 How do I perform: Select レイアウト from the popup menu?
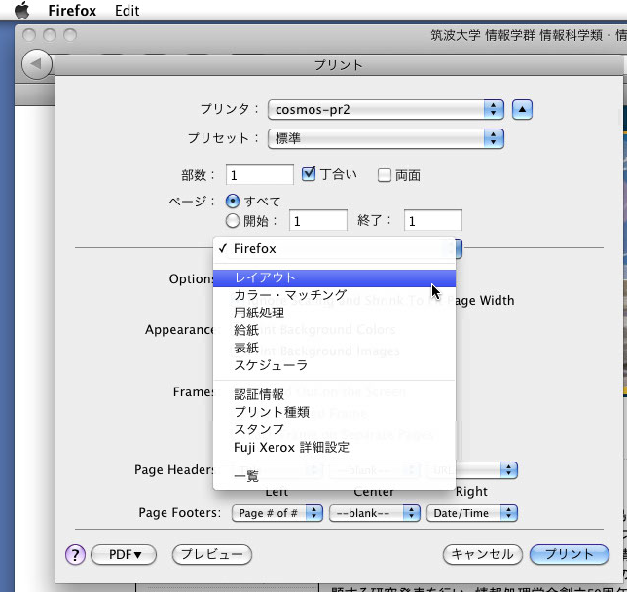[334, 278]
